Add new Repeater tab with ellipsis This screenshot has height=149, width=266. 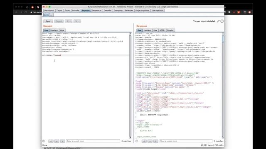click(51, 15)
